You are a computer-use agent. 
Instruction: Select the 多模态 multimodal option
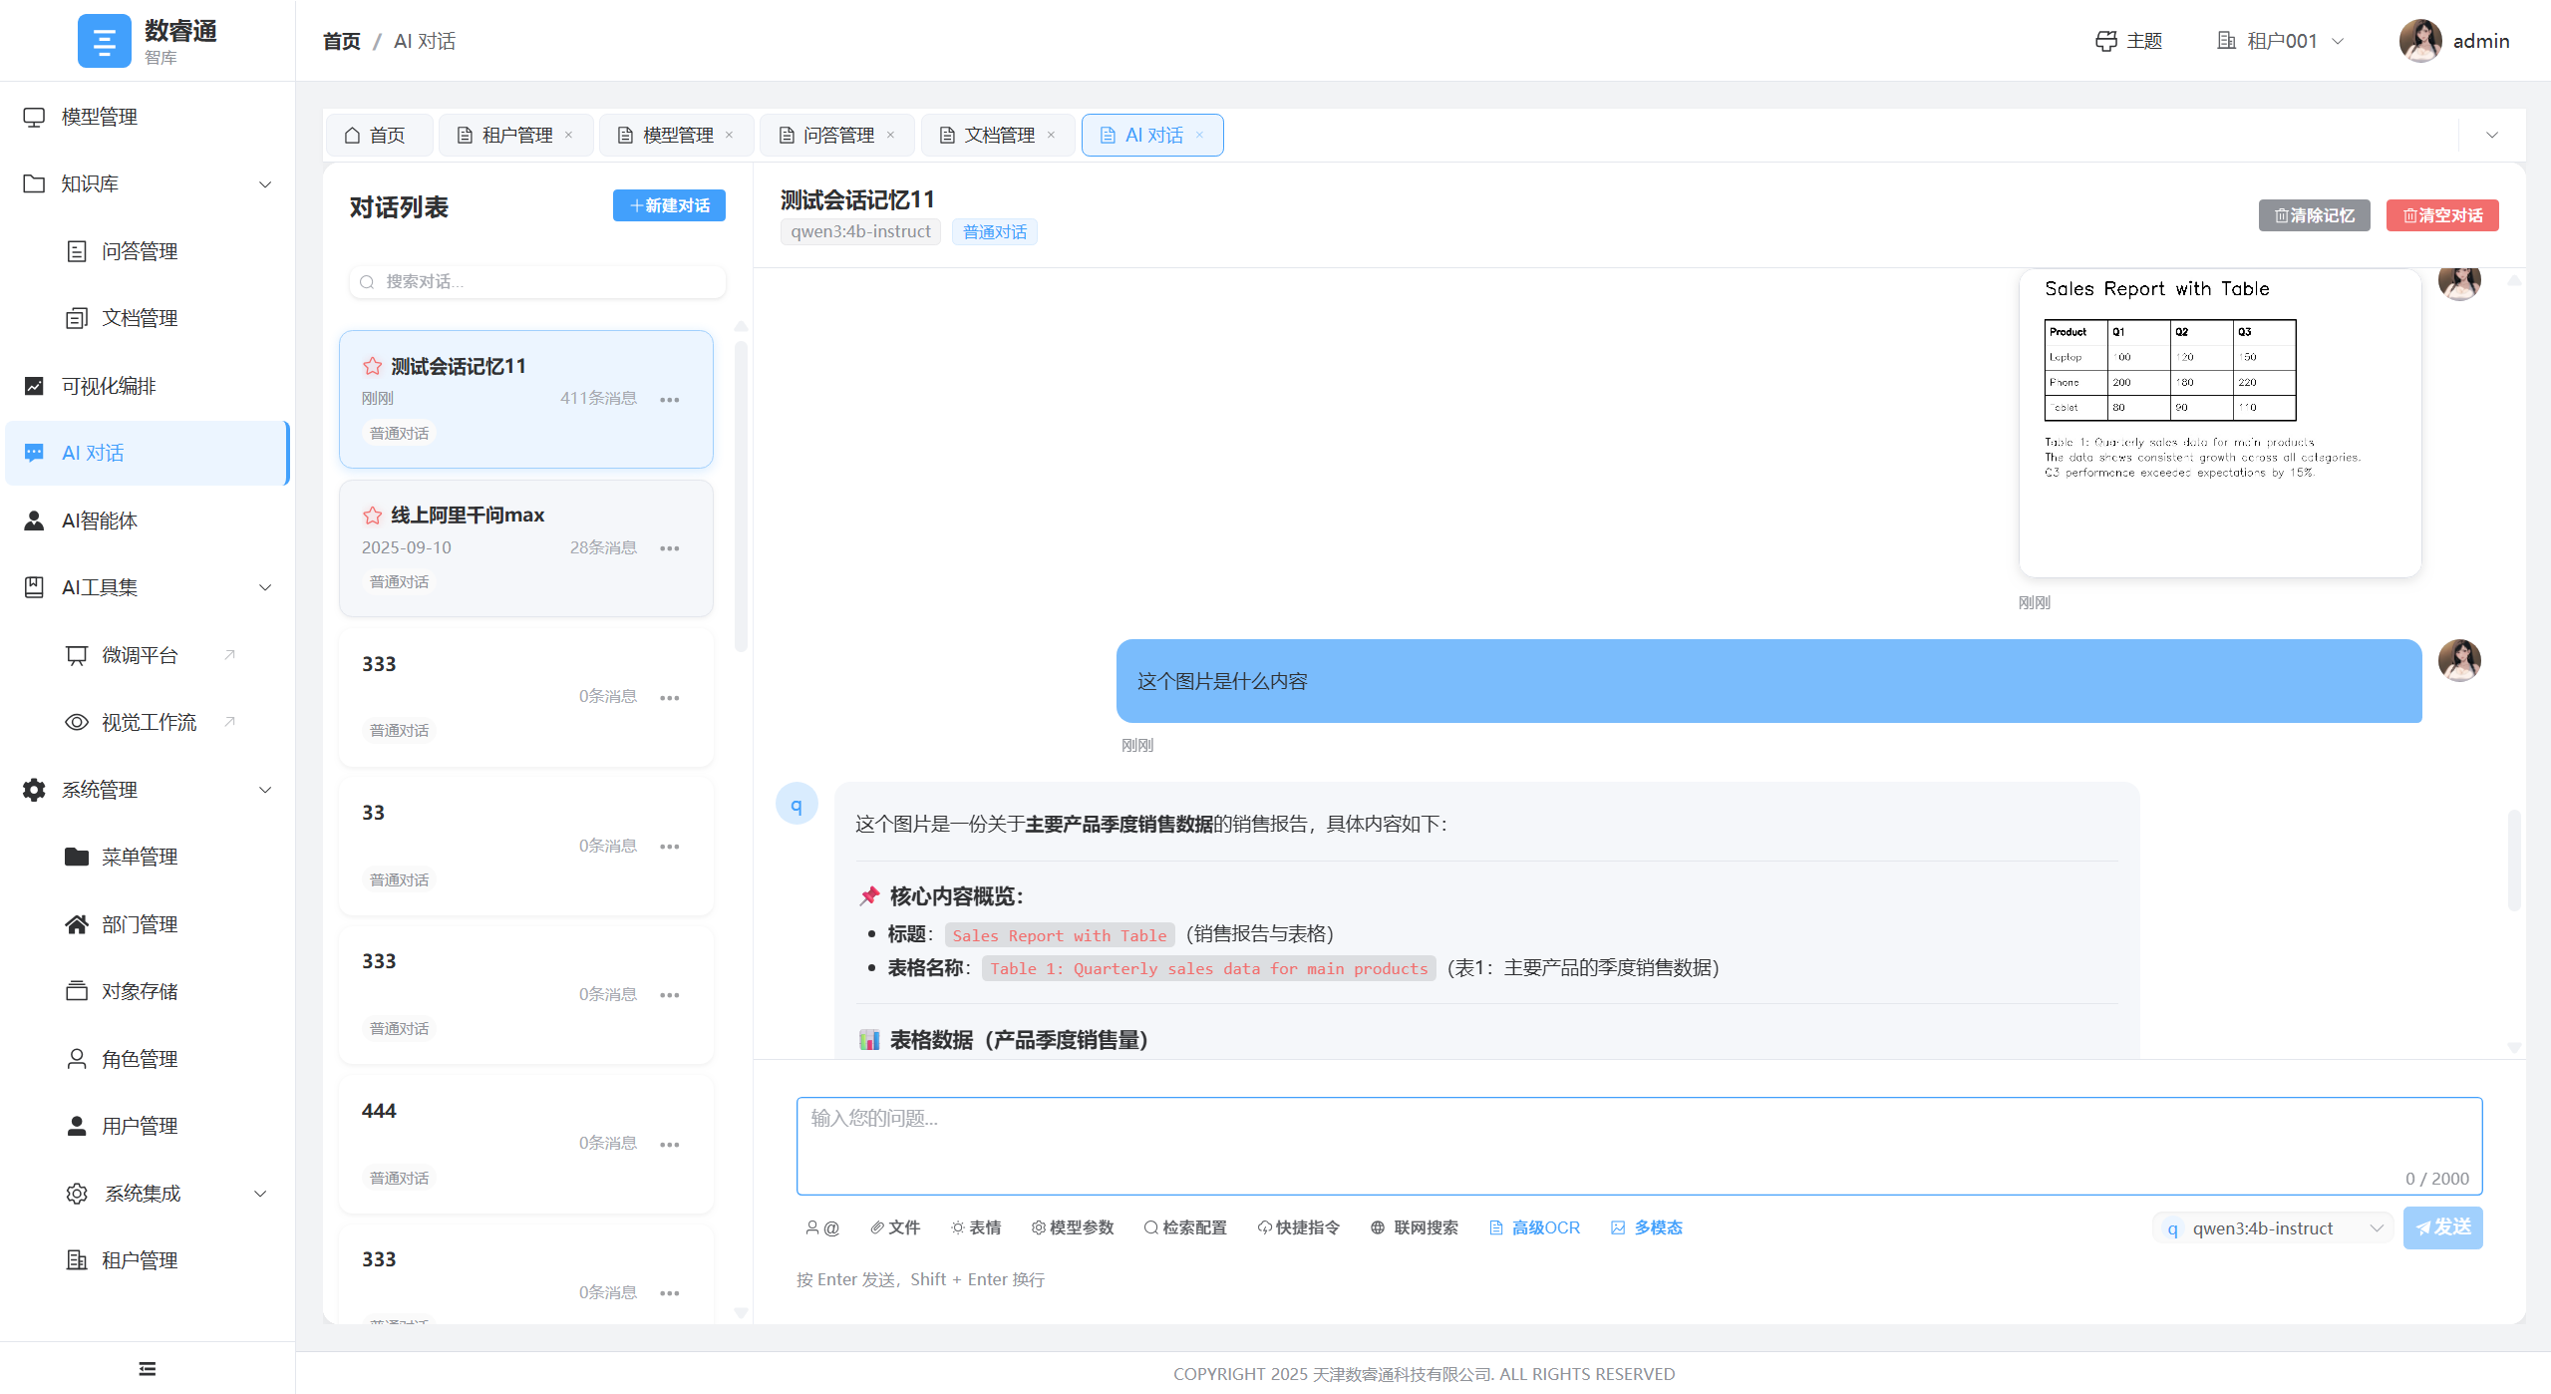click(1645, 1227)
